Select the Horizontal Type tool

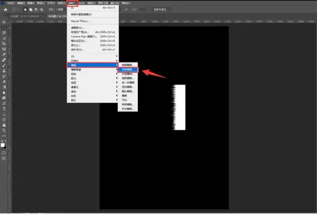point(4,109)
